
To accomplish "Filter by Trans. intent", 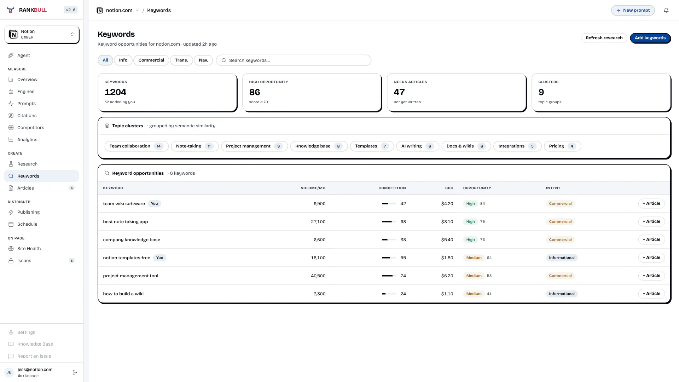I will point(181,60).
